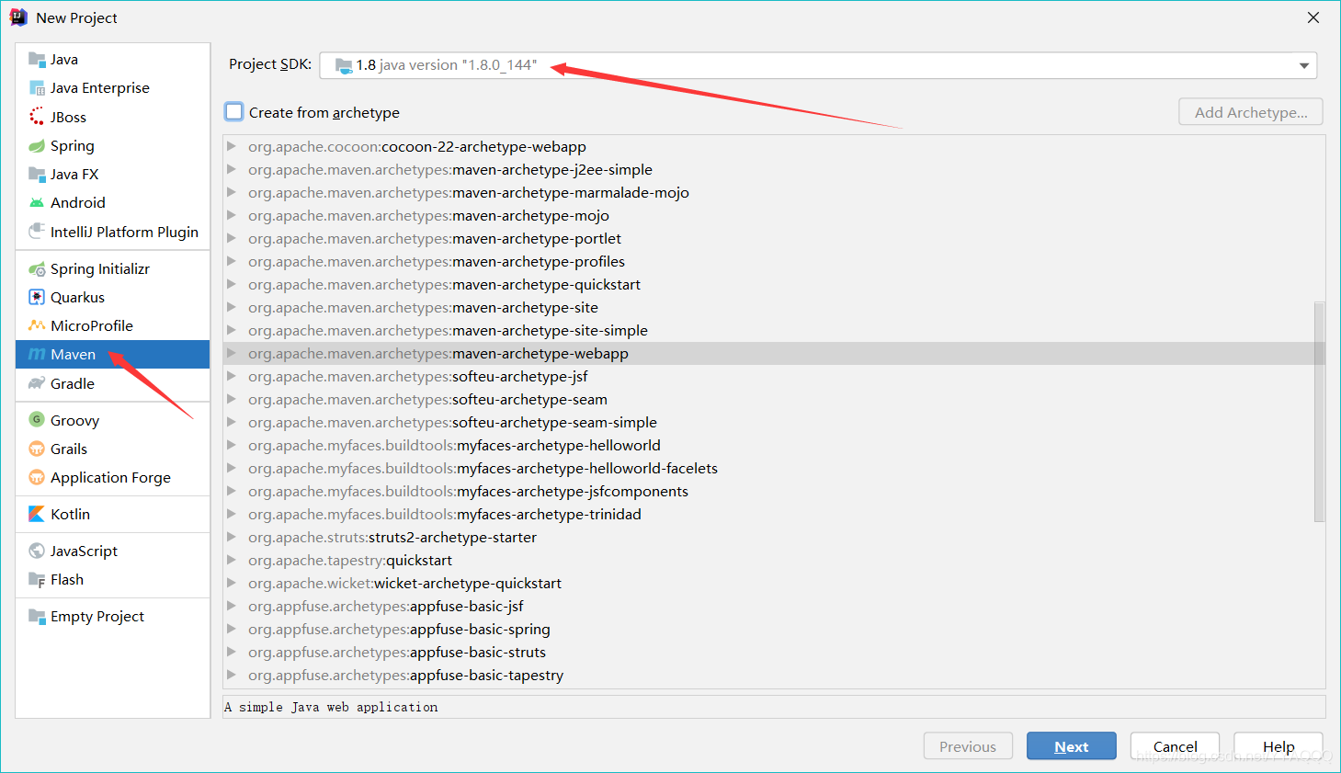Expand struts2-archetype-starter node
The height and width of the screenshot is (773, 1341).
[232, 537]
